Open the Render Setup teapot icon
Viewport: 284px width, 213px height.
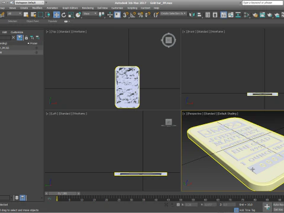255,15
